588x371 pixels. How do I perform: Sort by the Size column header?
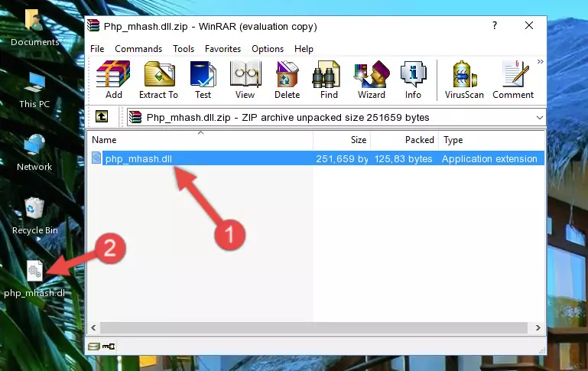tap(342, 140)
